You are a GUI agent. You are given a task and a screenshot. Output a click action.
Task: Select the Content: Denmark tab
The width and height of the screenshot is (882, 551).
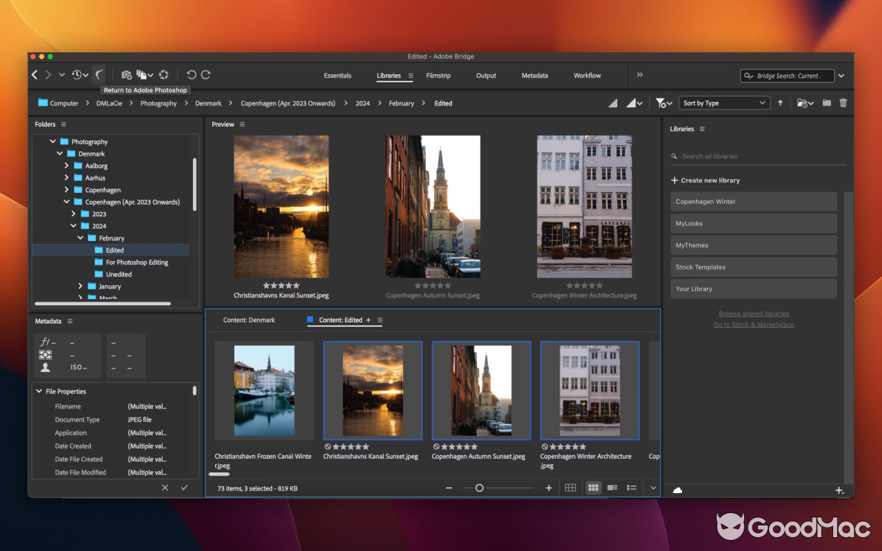[x=249, y=320]
